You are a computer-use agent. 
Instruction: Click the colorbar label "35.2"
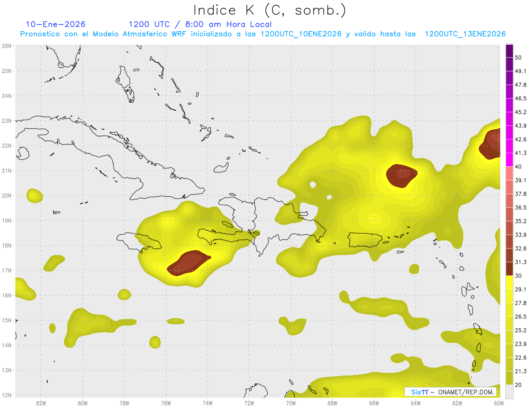point(520,221)
